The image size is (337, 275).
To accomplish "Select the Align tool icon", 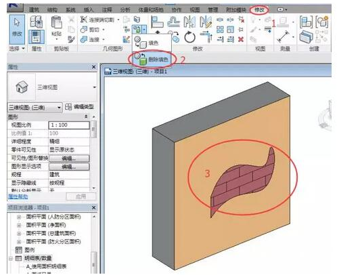I will [157, 22].
